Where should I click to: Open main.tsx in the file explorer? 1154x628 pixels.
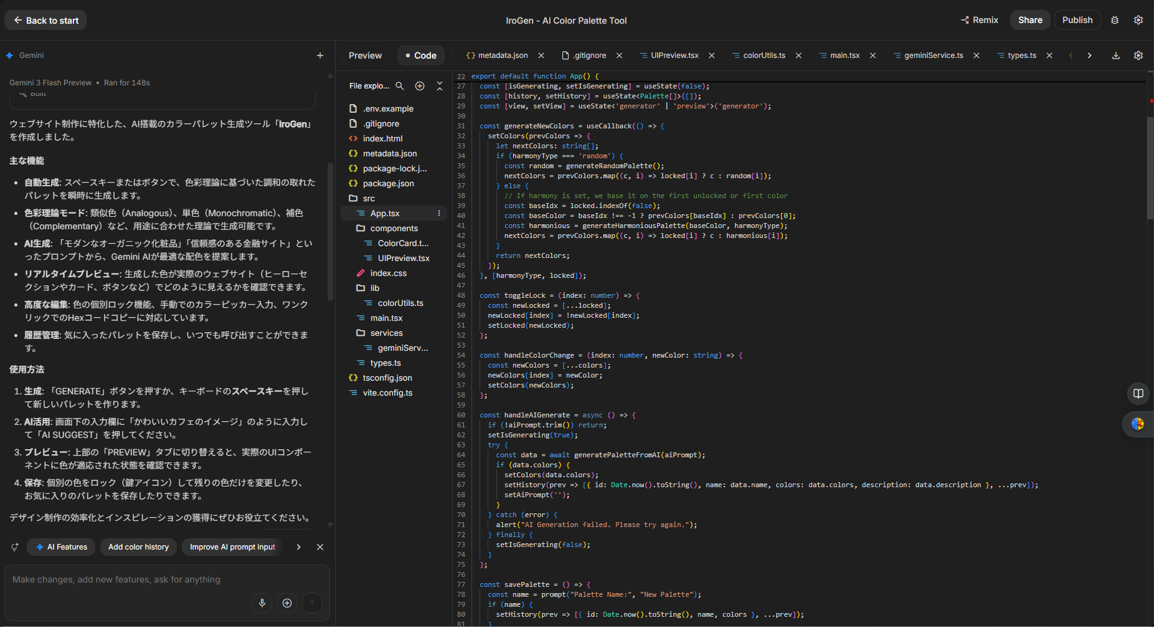394,318
